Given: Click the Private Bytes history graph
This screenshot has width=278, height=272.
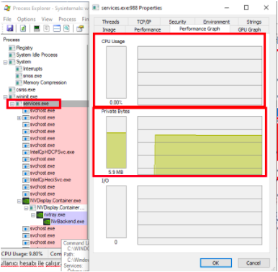Looking at the screenshot, I should pyautogui.click(x=199, y=145).
